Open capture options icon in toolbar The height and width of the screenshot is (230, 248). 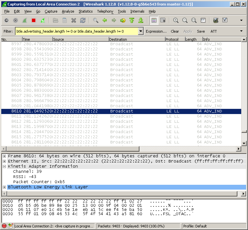click(x=16, y=20)
